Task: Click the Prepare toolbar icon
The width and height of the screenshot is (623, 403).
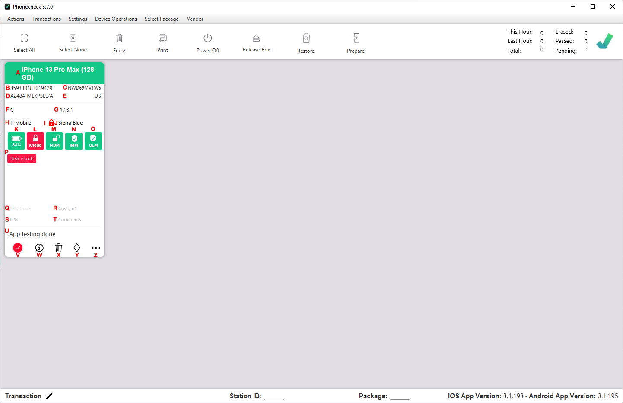Action: tap(356, 38)
